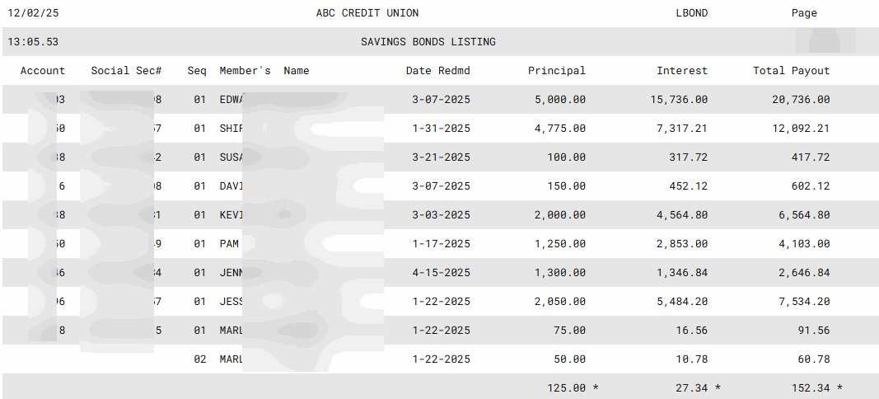The image size is (879, 399).
Task: Click the 20,736.00 total payout value
Action: tap(801, 100)
